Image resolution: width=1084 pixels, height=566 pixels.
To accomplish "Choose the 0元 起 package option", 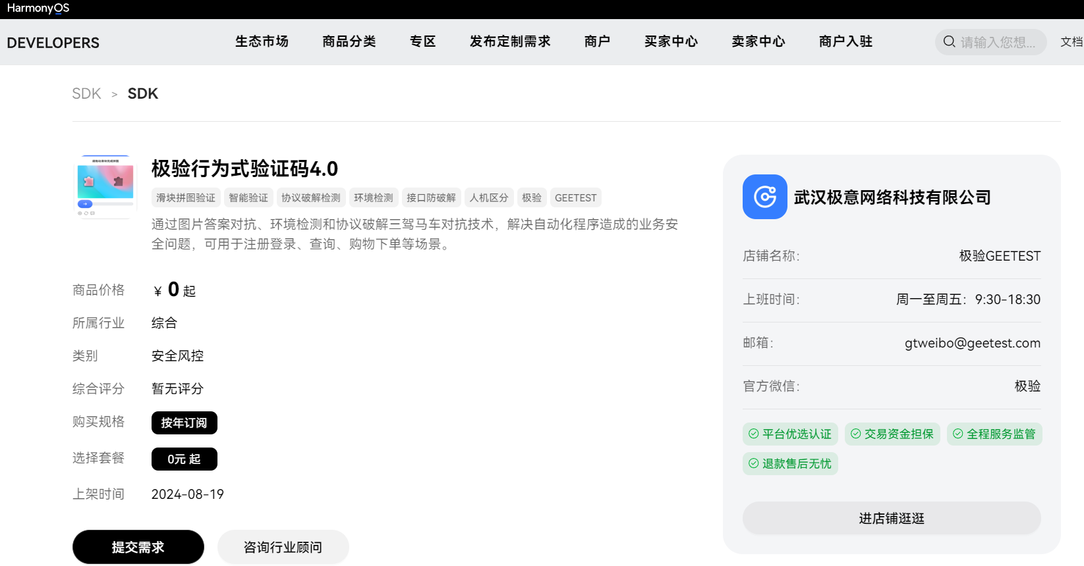I will pyautogui.click(x=185, y=459).
